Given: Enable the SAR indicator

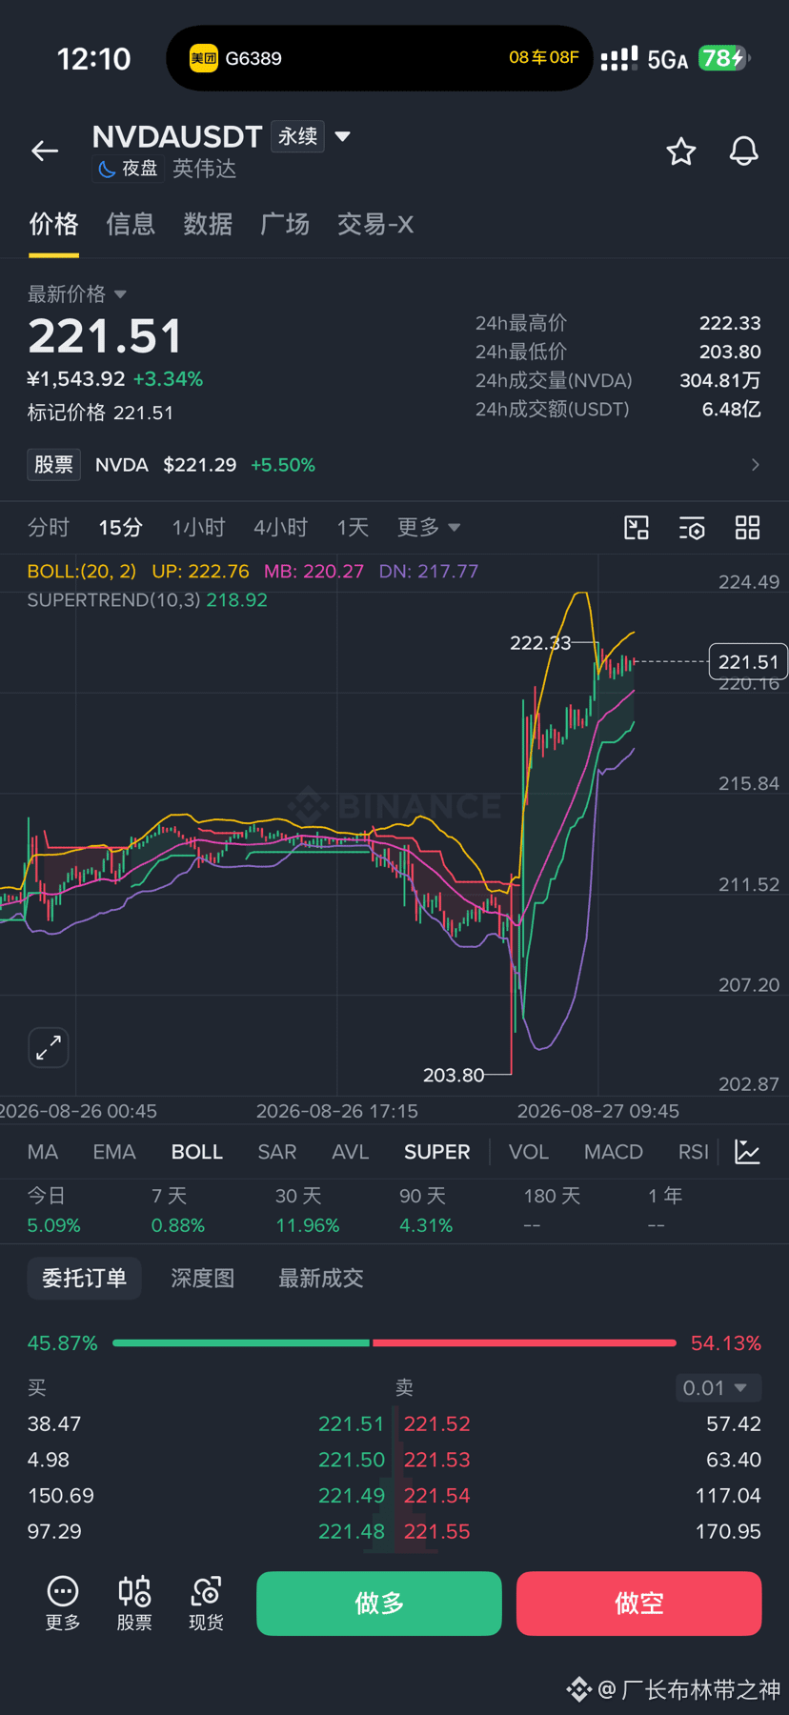Looking at the screenshot, I should point(277,1152).
